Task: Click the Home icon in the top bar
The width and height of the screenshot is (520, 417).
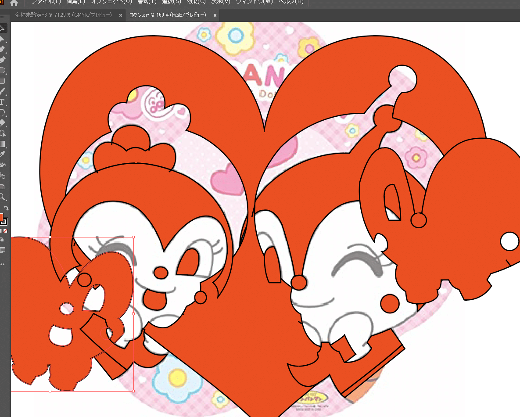Action: coord(14,3)
